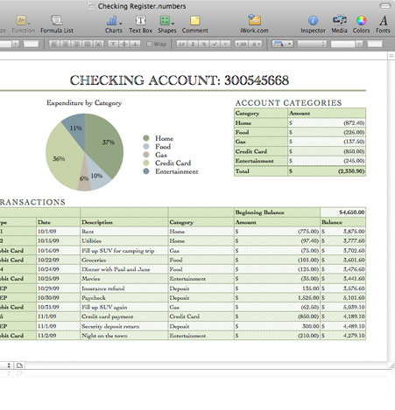The height and width of the screenshot is (410, 395).
Task: Select the 'CHECKING ACCOUNT: 300545668' heading
Action: (x=180, y=80)
